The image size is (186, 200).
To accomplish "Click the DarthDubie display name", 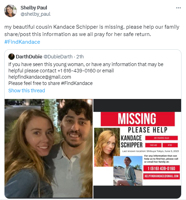I will (29, 57).
